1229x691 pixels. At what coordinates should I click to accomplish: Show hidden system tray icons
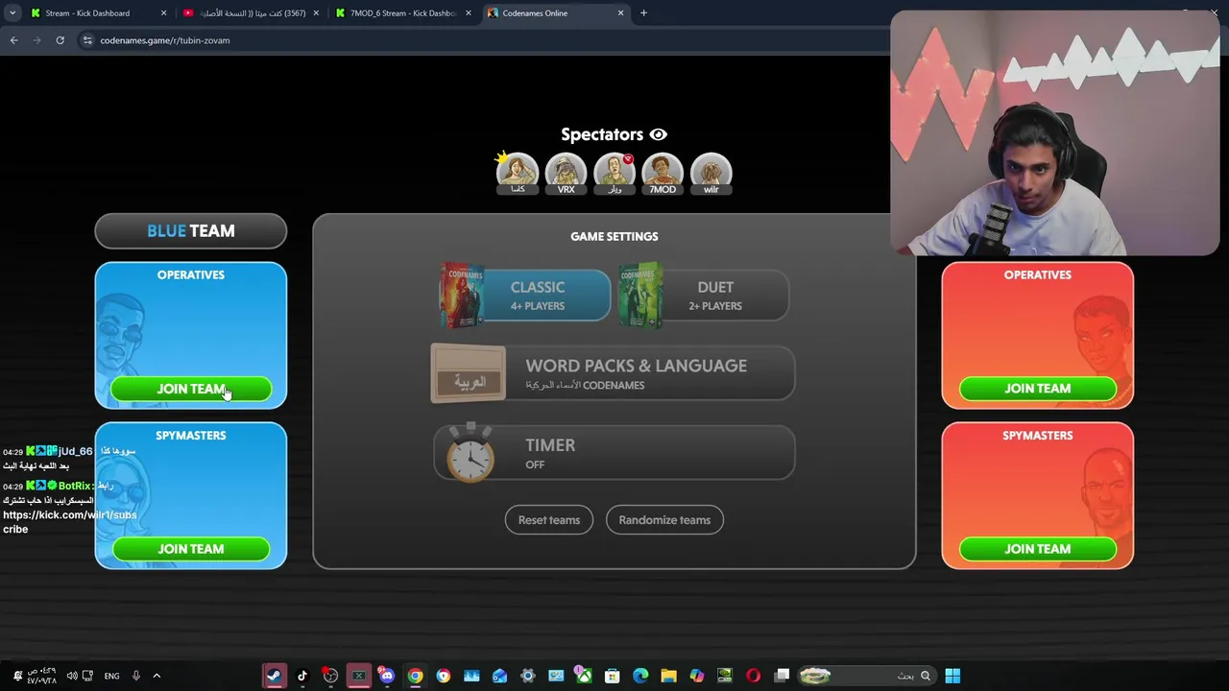point(157,676)
